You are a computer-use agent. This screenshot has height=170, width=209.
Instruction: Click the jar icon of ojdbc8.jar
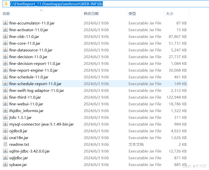click(5, 131)
